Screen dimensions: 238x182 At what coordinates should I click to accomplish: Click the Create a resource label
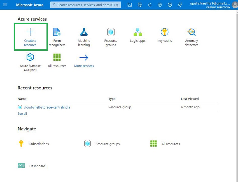pos(30,43)
